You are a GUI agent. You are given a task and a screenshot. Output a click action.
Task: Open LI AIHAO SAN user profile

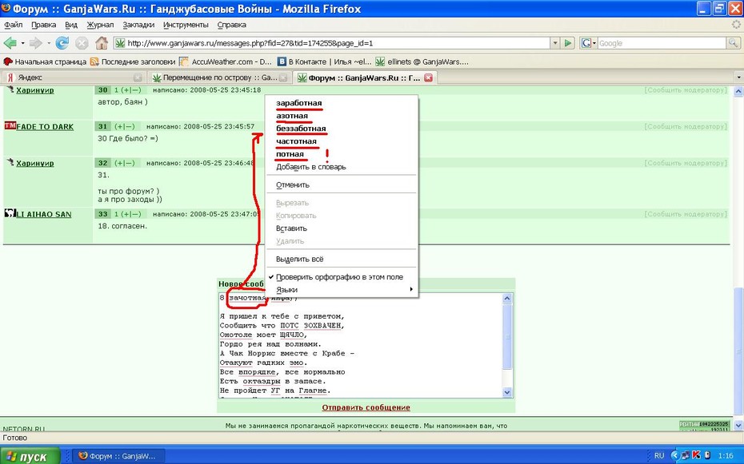click(x=44, y=215)
